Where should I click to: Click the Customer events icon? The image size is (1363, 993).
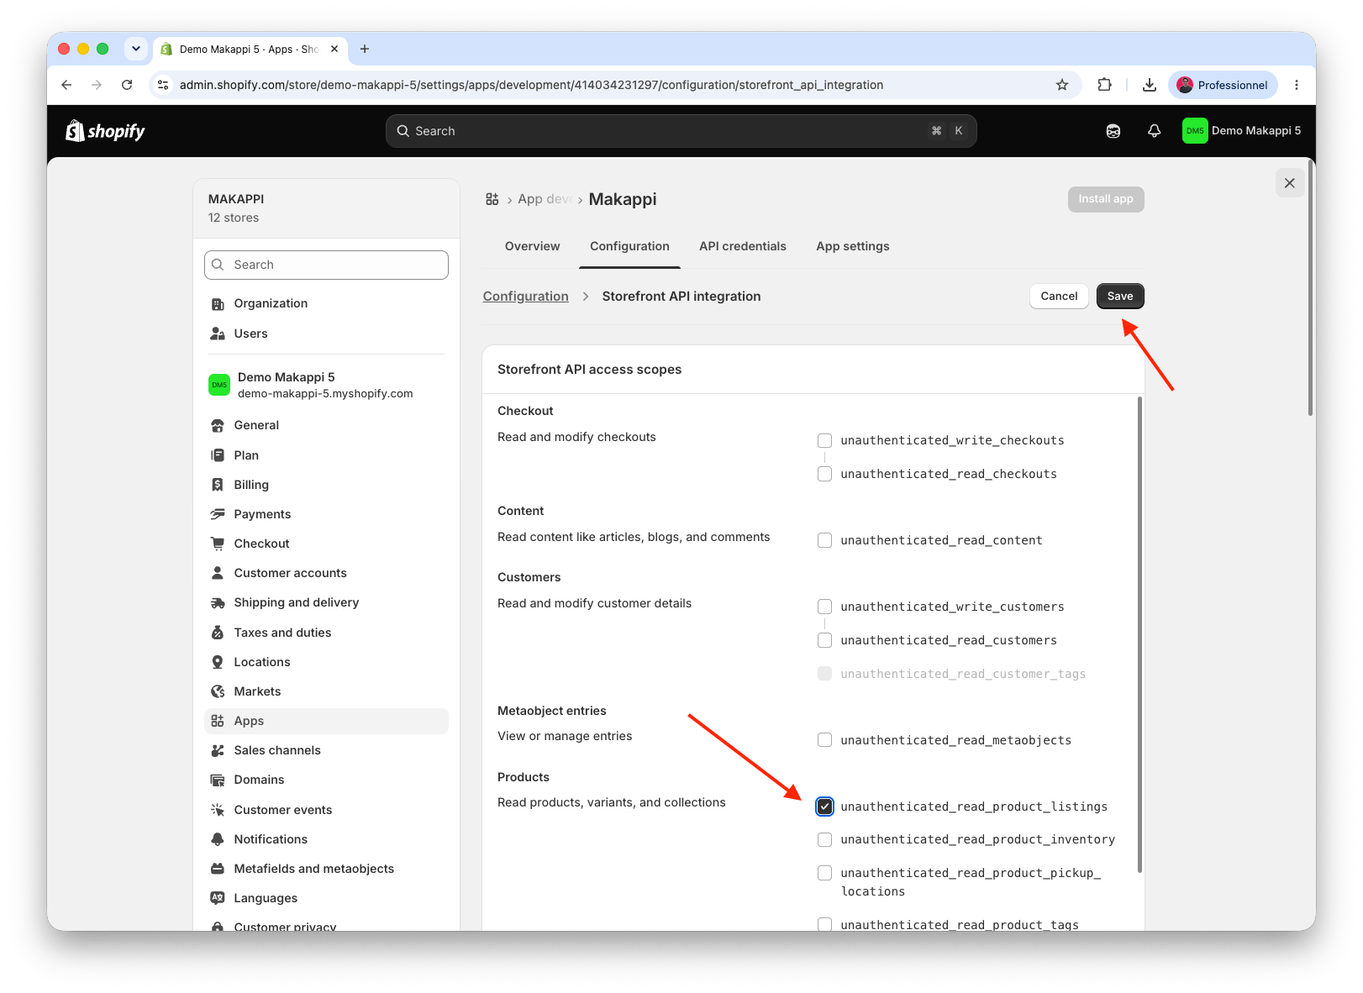pos(218,810)
